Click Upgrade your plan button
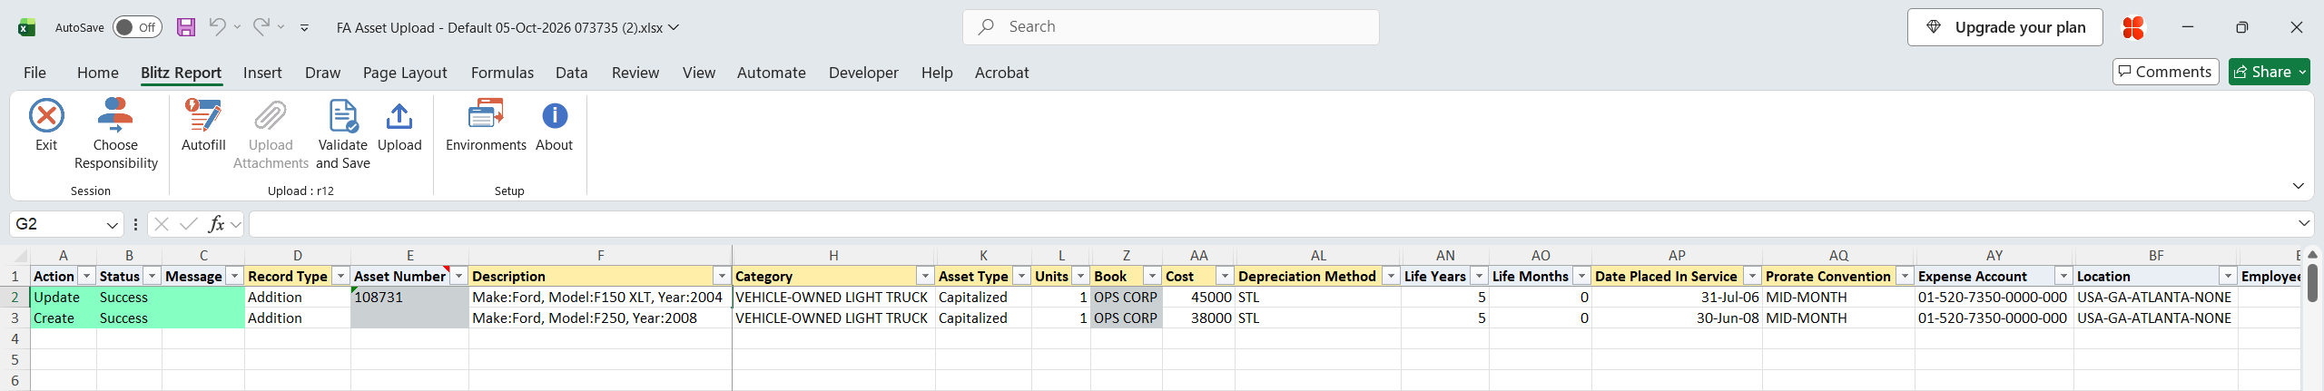The height and width of the screenshot is (391, 2324). coord(2004,27)
